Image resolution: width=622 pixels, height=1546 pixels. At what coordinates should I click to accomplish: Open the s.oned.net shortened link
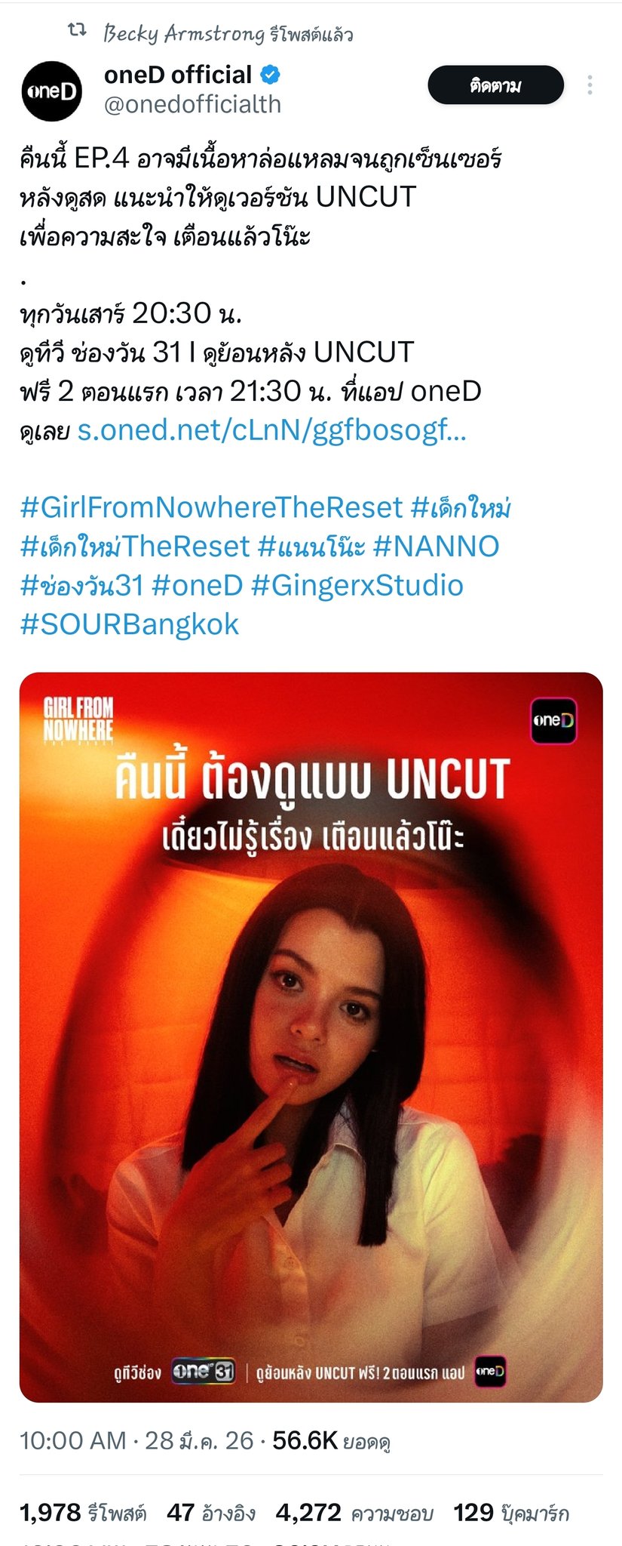(272, 430)
